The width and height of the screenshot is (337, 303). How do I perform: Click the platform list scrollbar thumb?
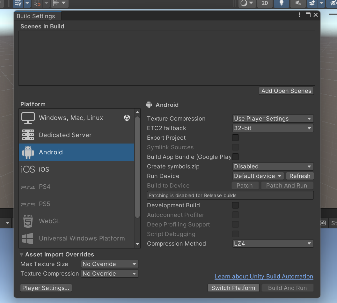pos(137,167)
